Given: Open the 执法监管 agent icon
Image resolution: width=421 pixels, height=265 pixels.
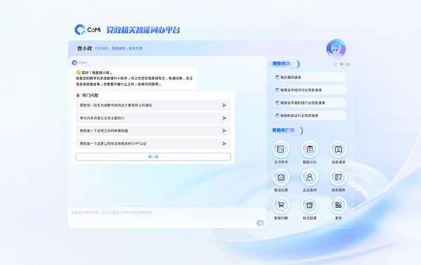Looking at the screenshot, I should coord(309,205).
